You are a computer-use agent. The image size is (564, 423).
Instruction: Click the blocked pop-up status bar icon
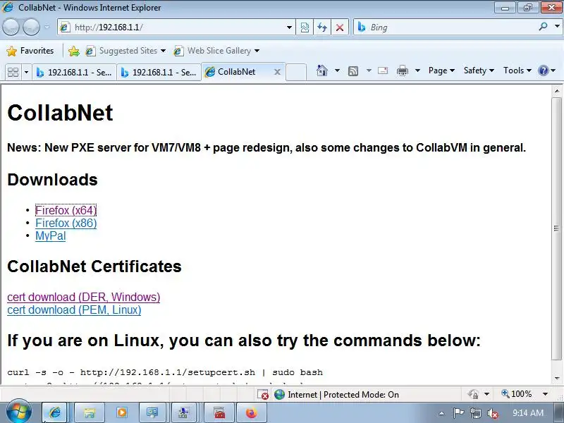[263, 395]
